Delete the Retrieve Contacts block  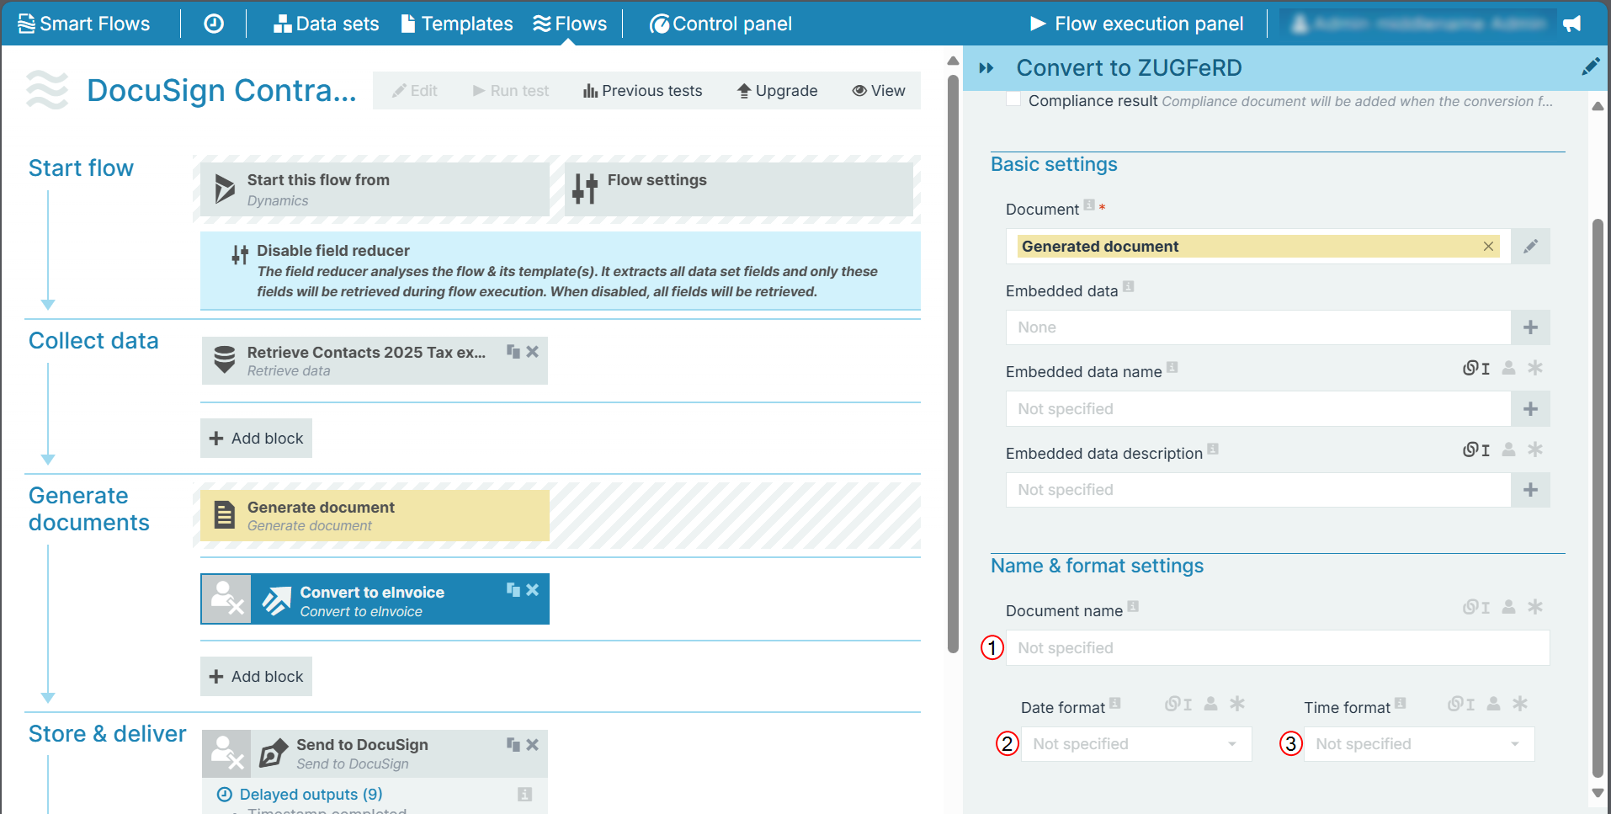pyautogui.click(x=532, y=351)
